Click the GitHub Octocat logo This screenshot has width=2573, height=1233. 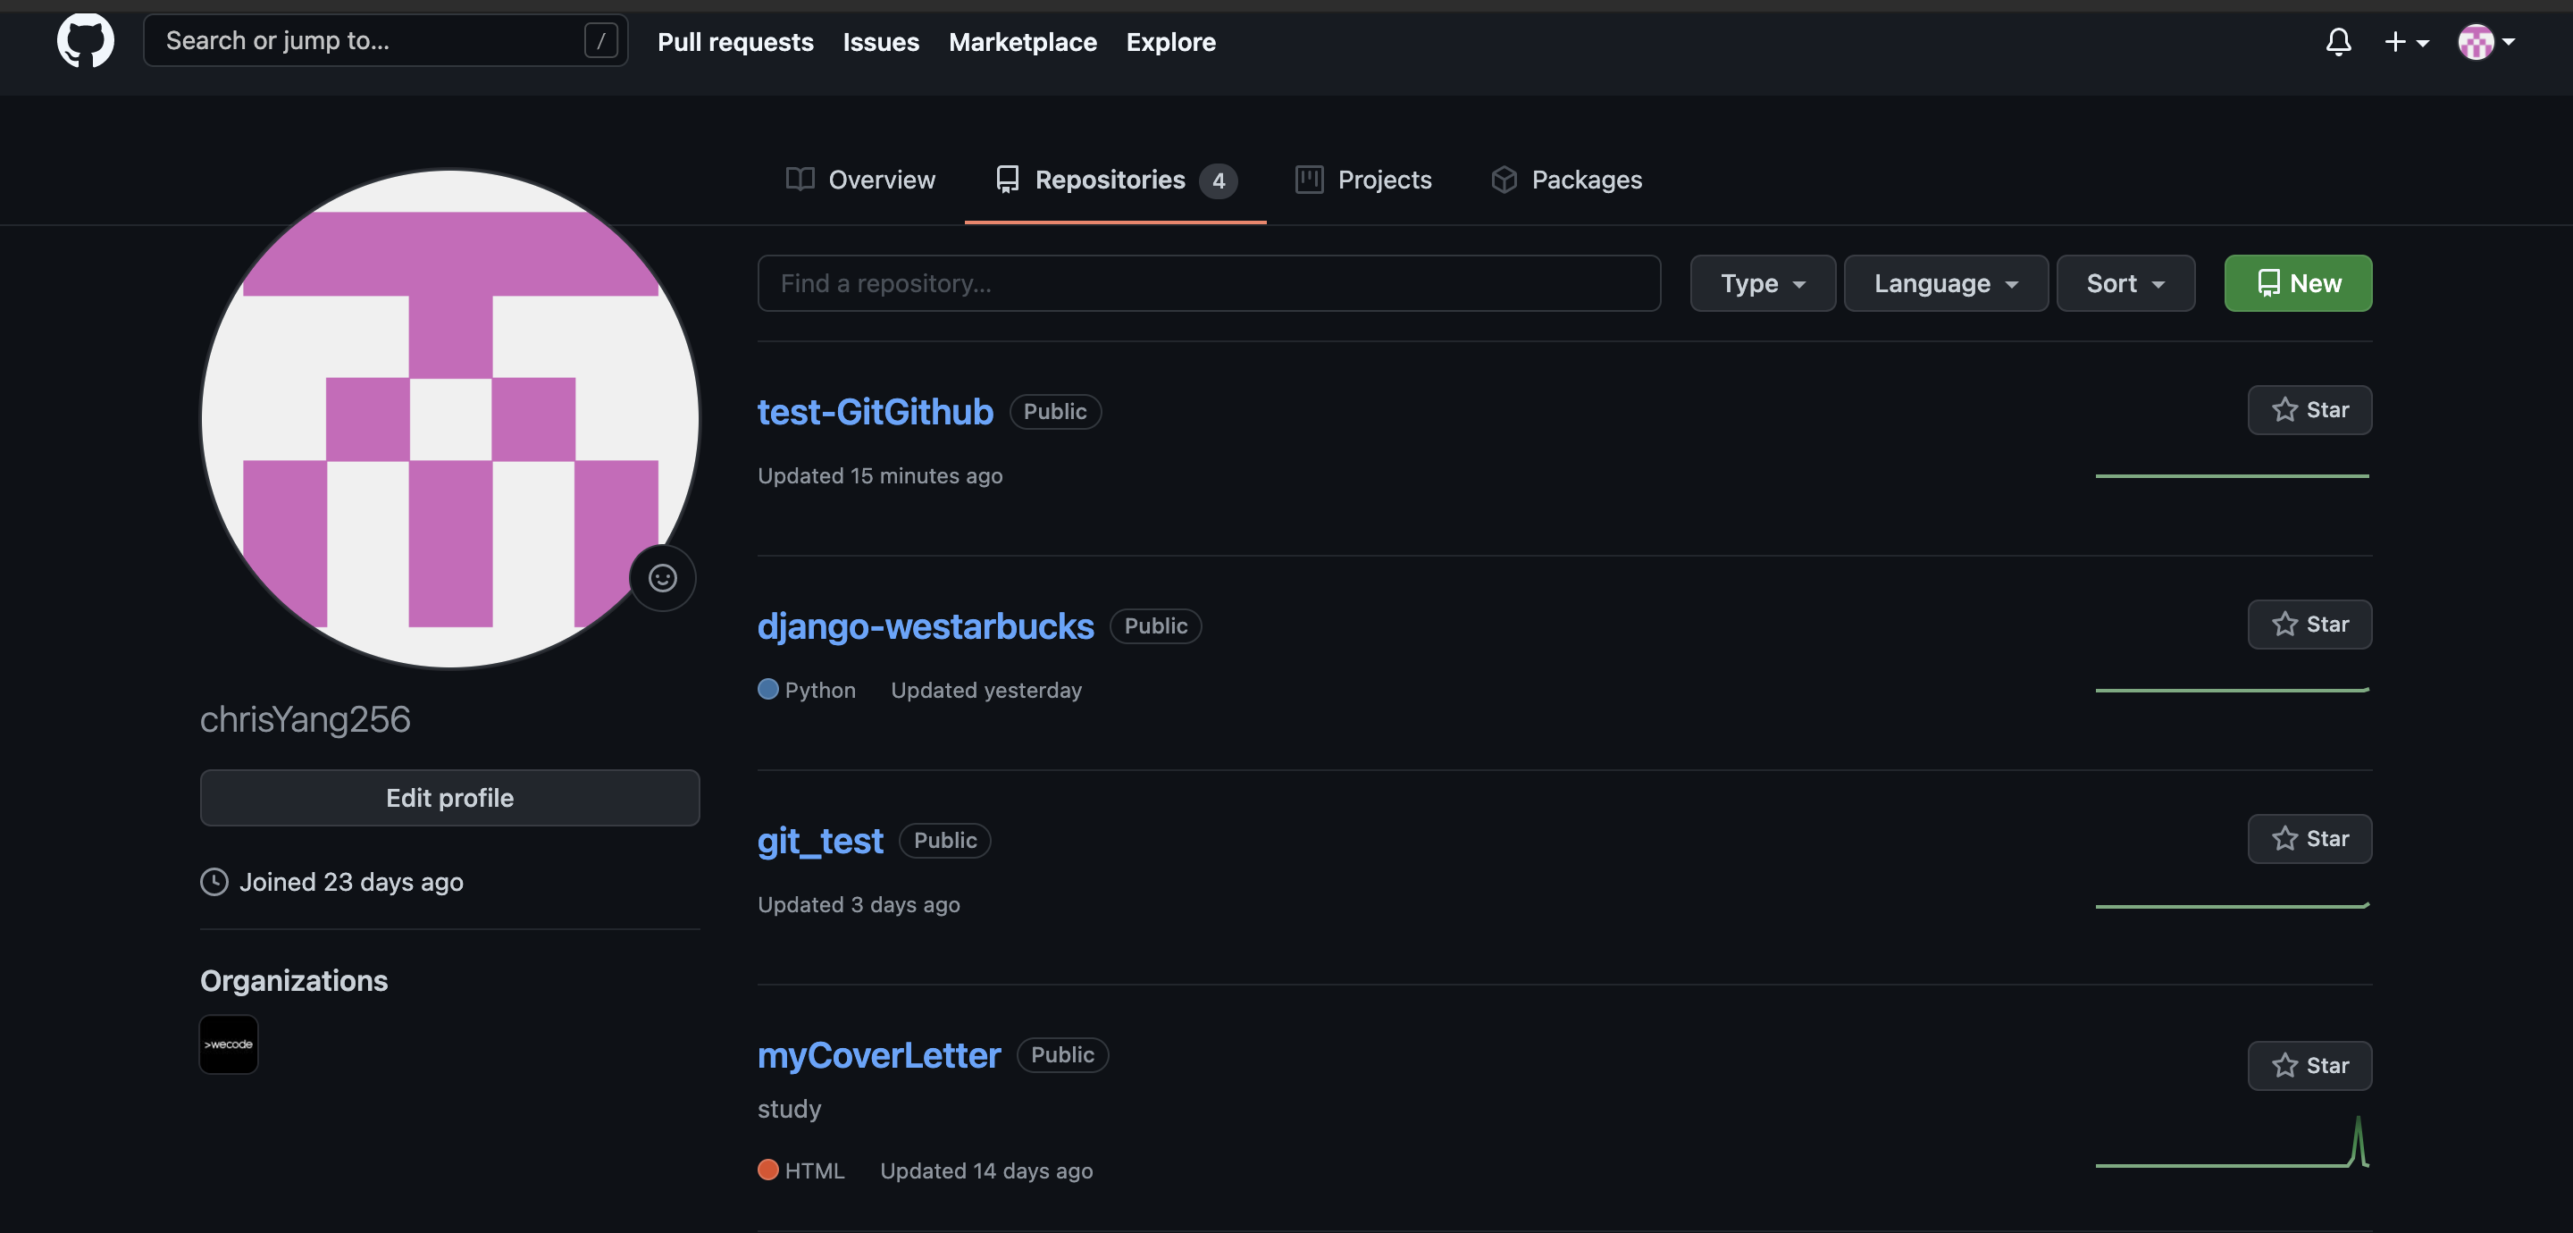85,41
